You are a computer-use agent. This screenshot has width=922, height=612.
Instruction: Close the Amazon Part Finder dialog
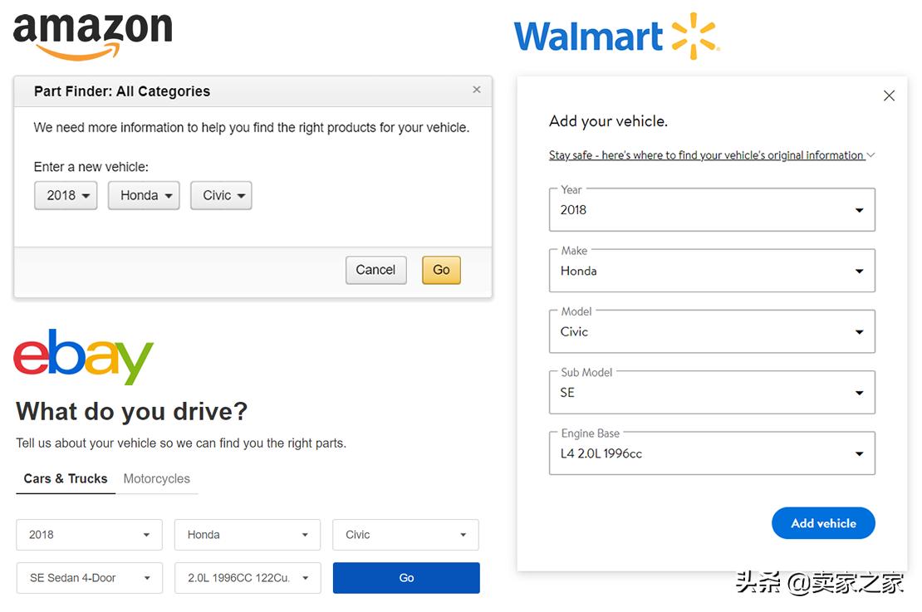(x=476, y=90)
